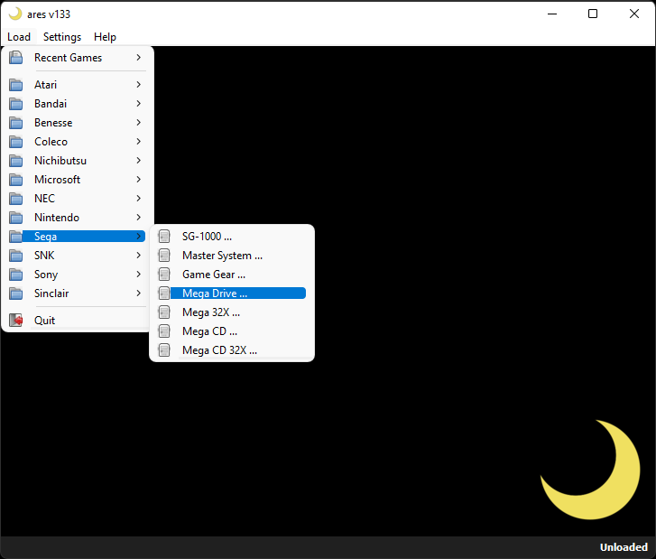Click the SNK folder icon

coord(16,256)
